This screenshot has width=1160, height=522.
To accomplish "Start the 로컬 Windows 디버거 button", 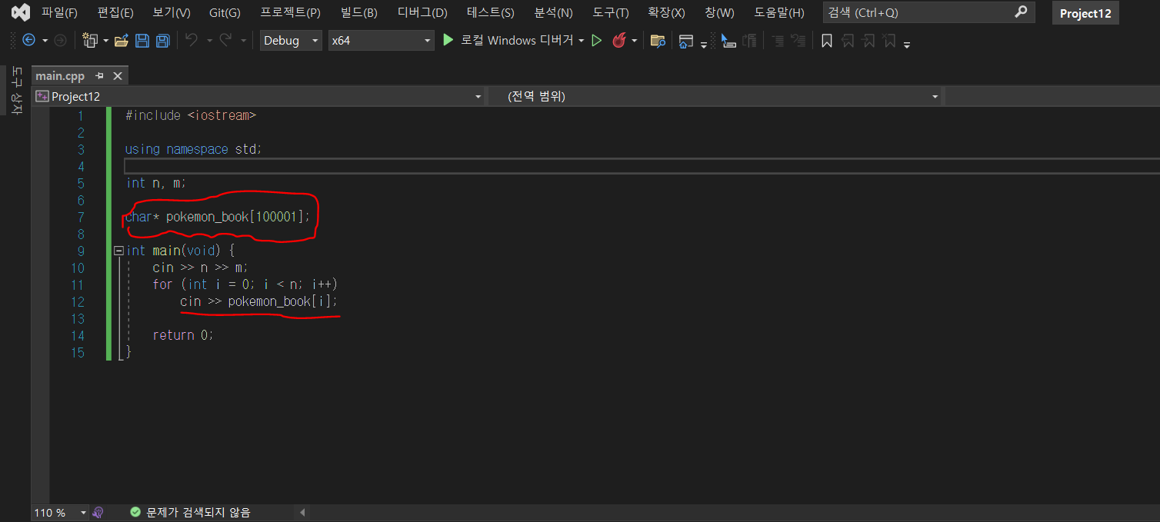I will tap(508, 40).
